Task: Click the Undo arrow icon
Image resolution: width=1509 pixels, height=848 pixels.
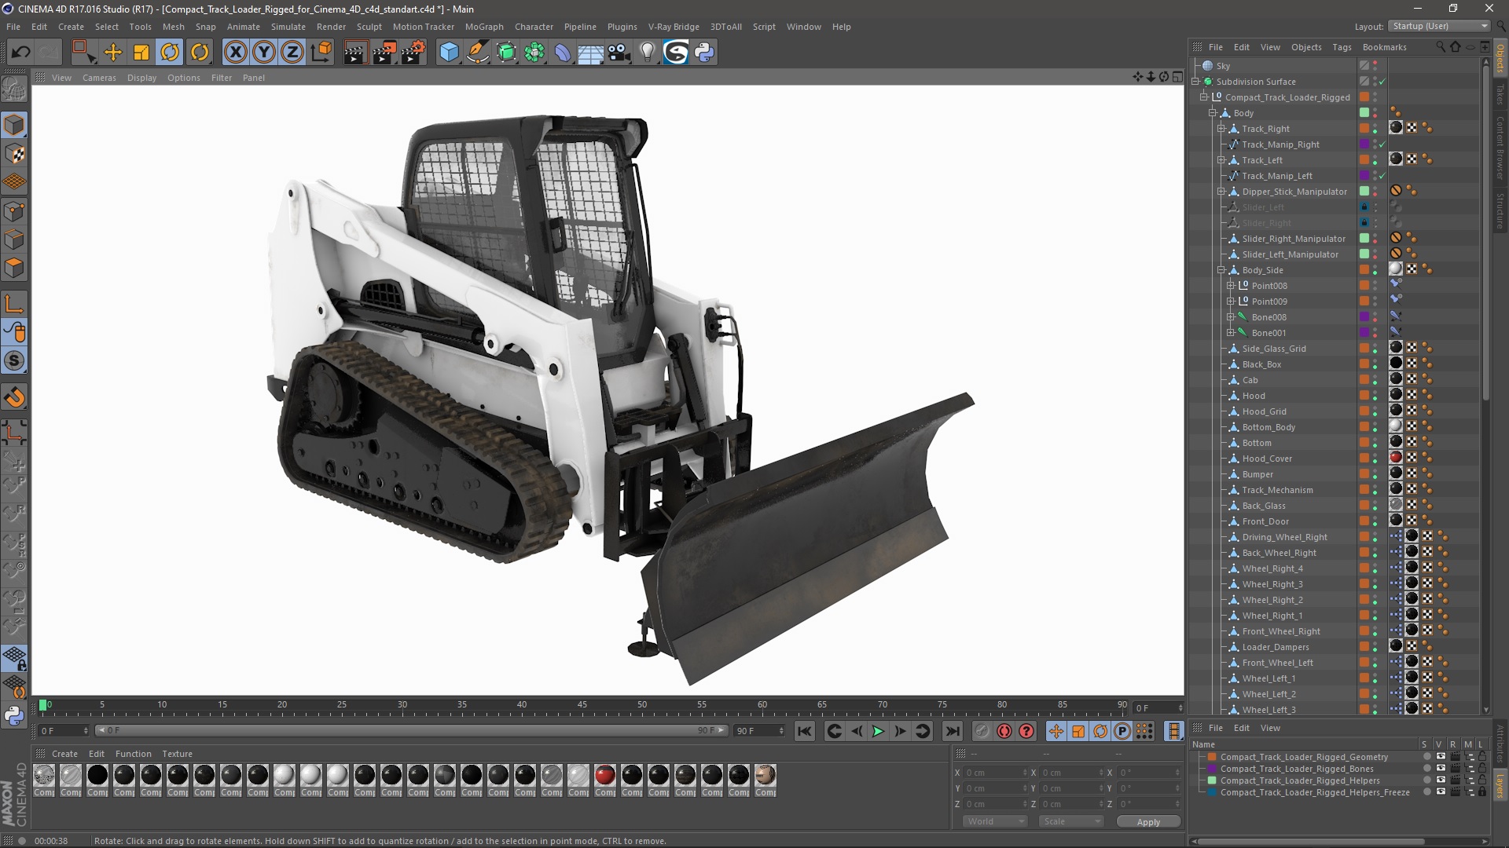Action: pyautogui.click(x=20, y=53)
